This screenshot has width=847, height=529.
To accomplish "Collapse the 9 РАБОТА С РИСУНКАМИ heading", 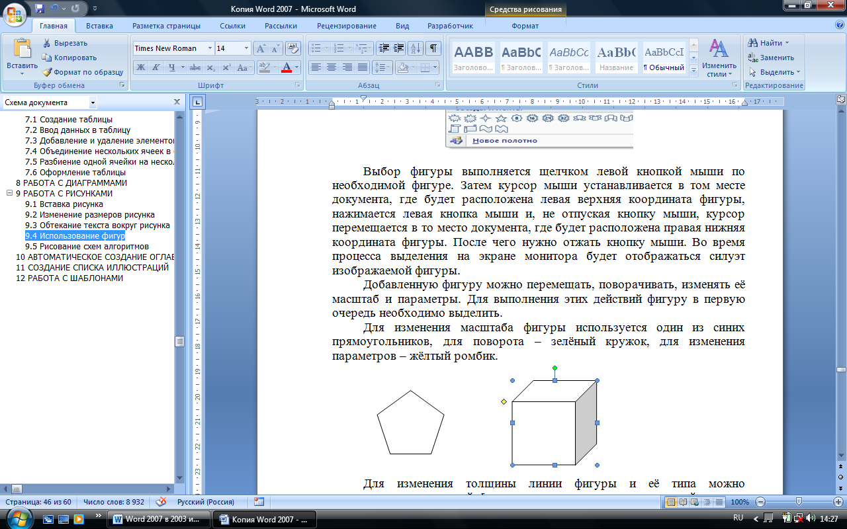I will [x=9, y=194].
